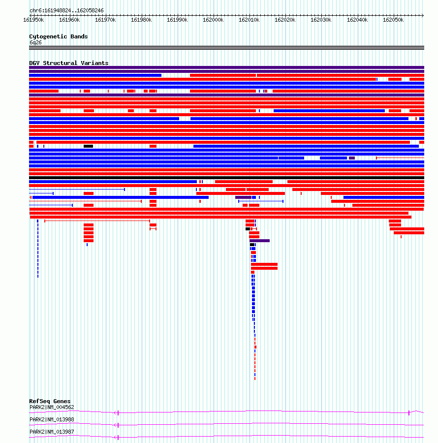438x443 pixels.
Task: Click thin blue line variant ending near 161956k
Action: (x=41, y=193)
